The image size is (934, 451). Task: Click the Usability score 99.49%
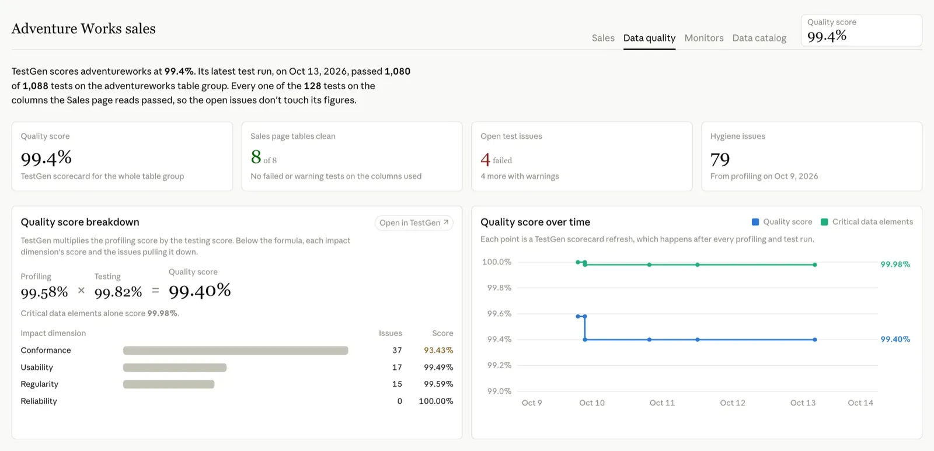[x=438, y=368]
